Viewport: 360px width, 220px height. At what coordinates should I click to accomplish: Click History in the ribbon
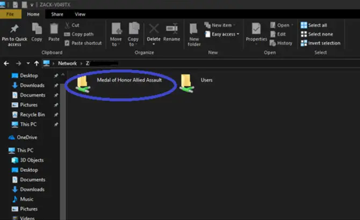click(281, 43)
